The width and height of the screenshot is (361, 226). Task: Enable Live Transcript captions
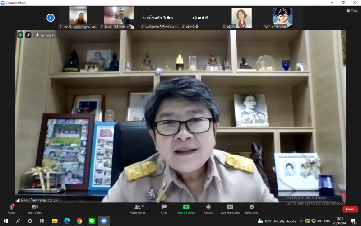230,209
